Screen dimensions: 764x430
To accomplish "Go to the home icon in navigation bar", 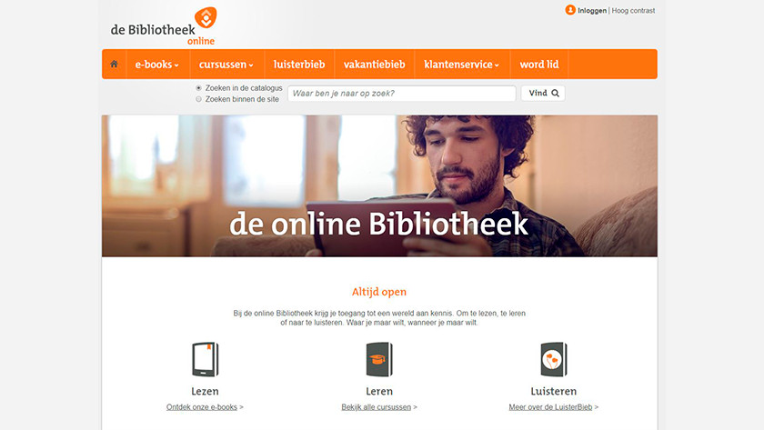I will pos(114,64).
